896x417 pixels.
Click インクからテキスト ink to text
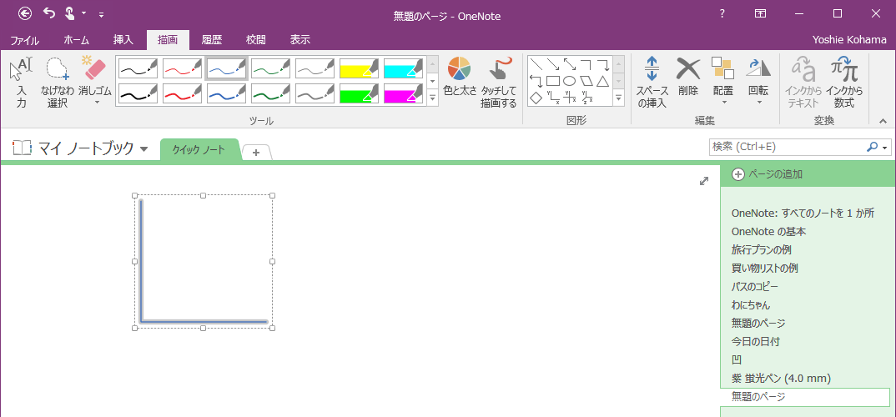click(803, 84)
